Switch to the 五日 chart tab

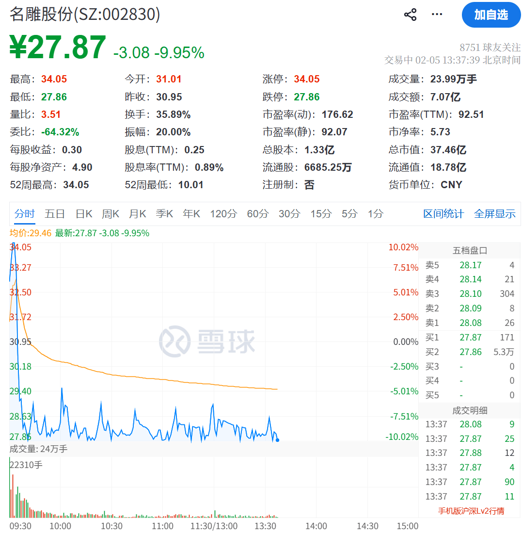click(x=55, y=214)
